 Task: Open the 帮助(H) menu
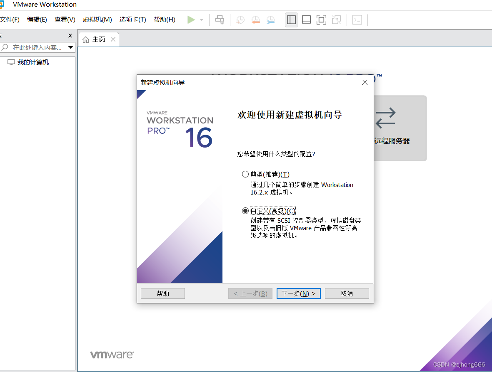click(165, 20)
